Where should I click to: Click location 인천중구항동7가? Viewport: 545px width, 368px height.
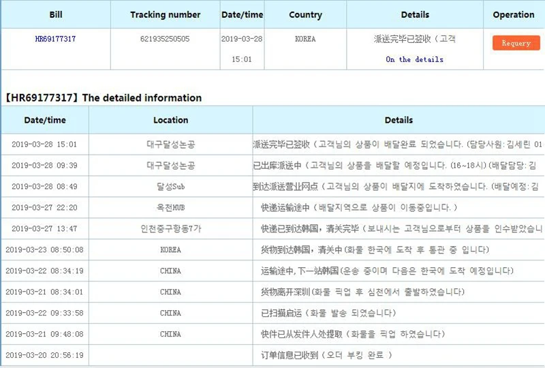point(171,228)
